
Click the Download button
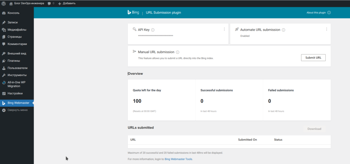314,129
